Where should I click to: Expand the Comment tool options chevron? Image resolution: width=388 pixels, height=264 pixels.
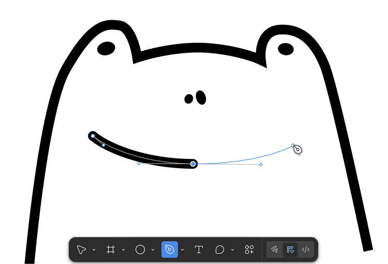click(233, 250)
